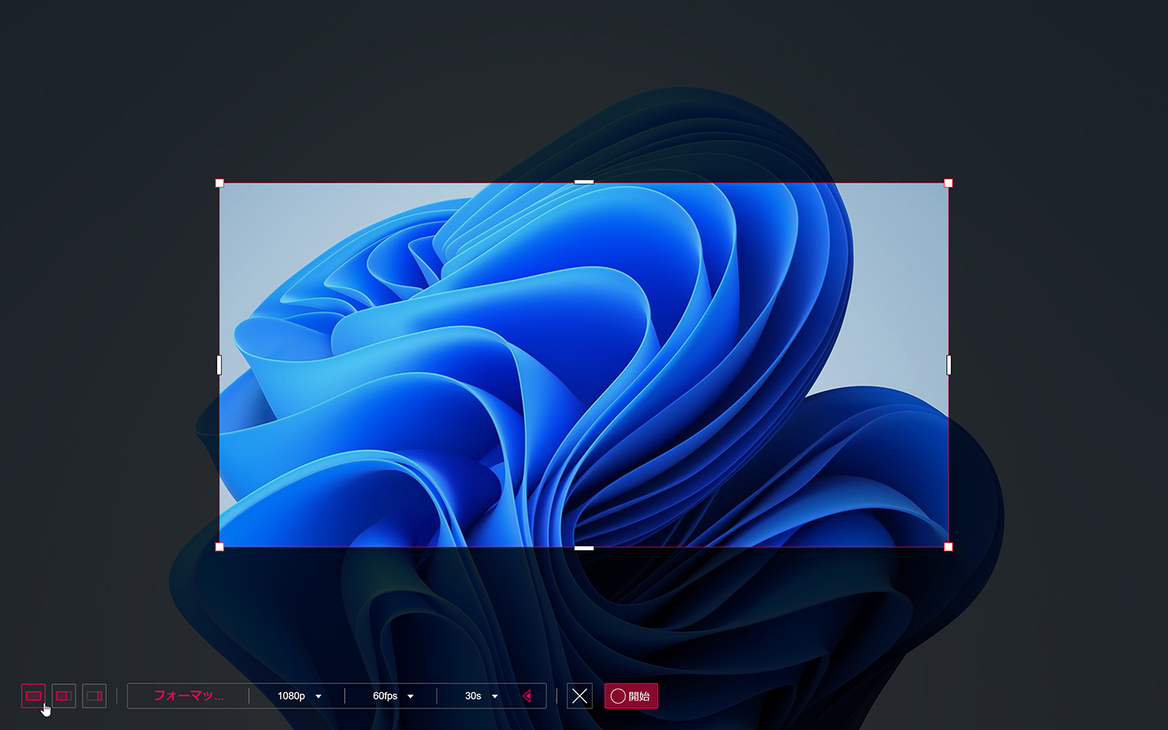Open the 30s duration dropdown

tap(480, 696)
